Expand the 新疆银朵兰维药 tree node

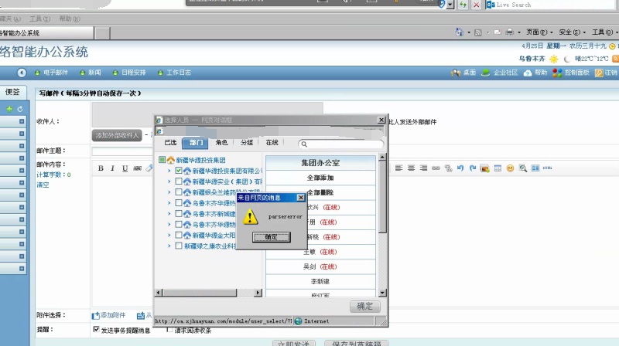[x=169, y=192]
